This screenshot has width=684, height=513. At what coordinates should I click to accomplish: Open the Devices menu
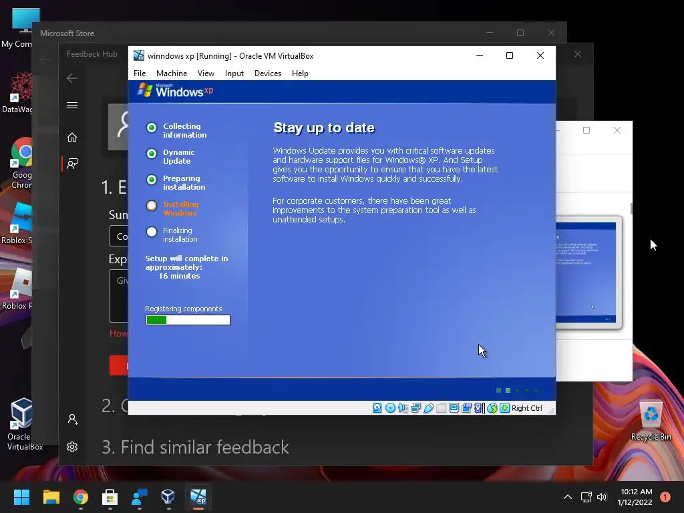tap(268, 73)
